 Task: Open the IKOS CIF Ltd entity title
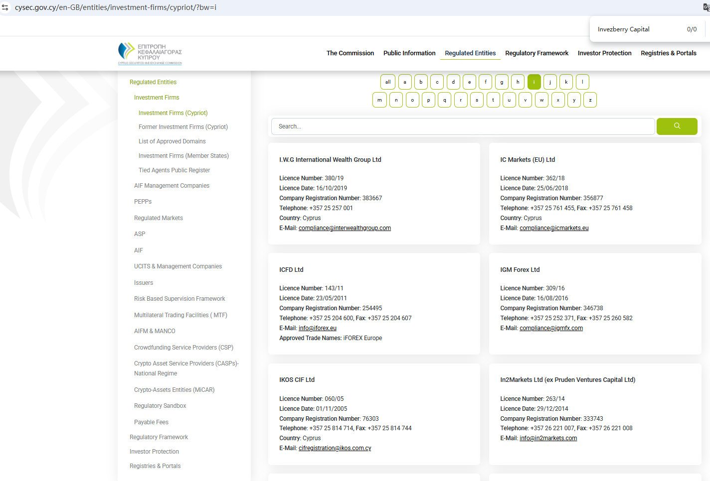pyautogui.click(x=297, y=380)
